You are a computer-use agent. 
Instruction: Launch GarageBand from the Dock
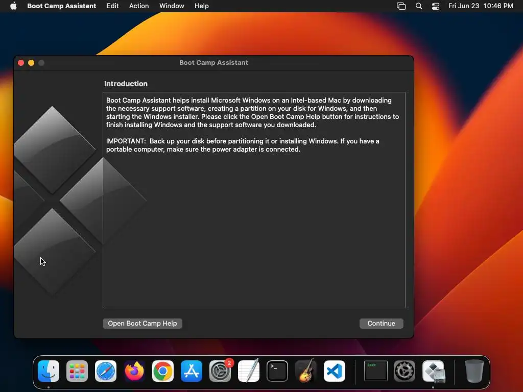(306, 371)
